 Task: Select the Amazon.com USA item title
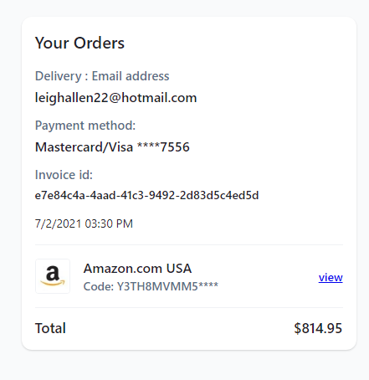point(137,269)
